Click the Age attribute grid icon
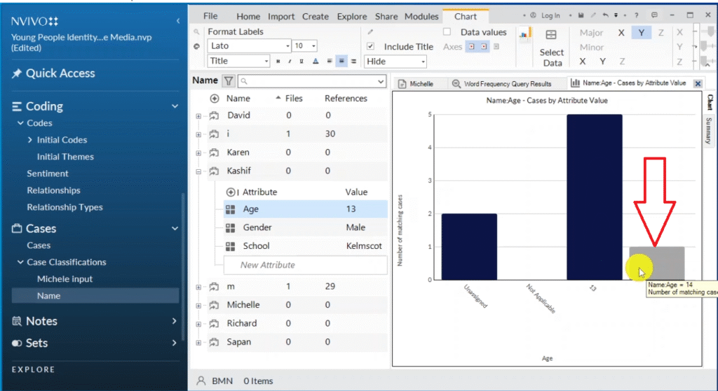The image size is (718, 391). click(x=231, y=209)
